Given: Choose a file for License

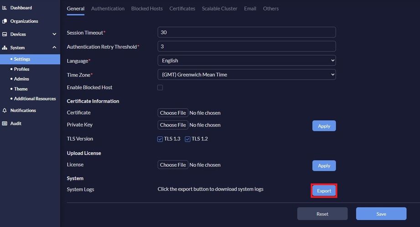Looking at the screenshot, I should [173, 165].
